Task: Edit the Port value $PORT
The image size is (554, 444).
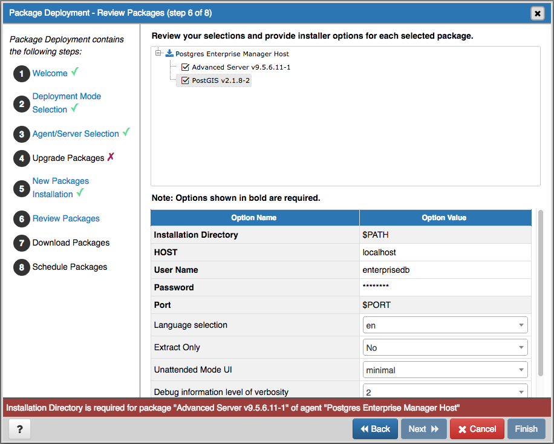Action: (x=445, y=305)
